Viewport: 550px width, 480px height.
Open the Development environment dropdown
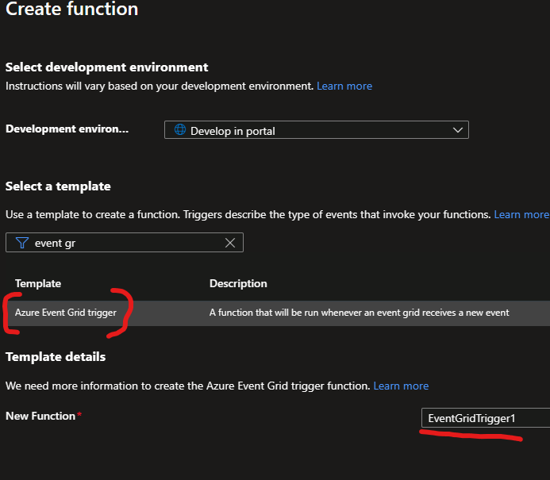[x=317, y=130]
